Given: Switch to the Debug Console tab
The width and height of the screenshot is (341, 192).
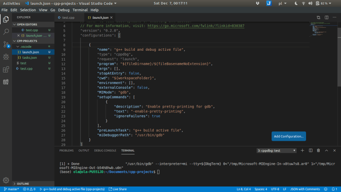Looking at the screenshot, I should pyautogui.click(x=105, y=151).
